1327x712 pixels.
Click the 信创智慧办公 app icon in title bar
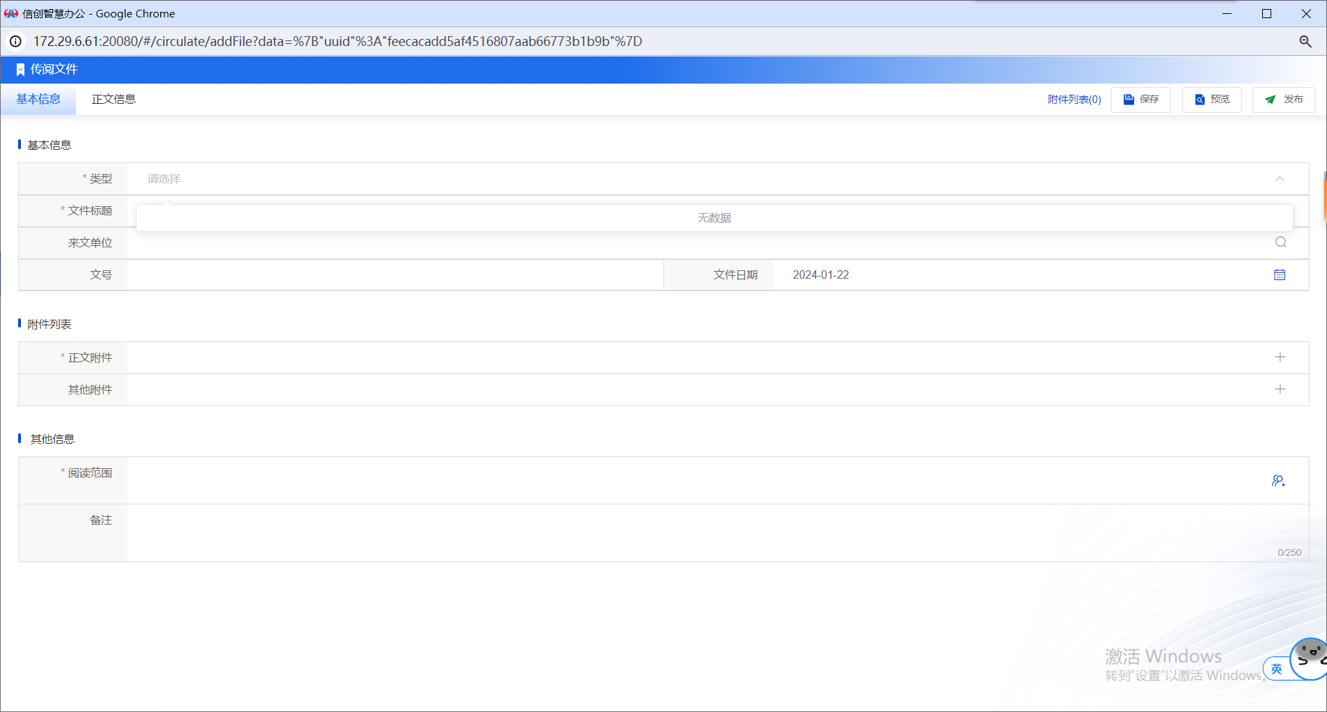coord(11,14)
